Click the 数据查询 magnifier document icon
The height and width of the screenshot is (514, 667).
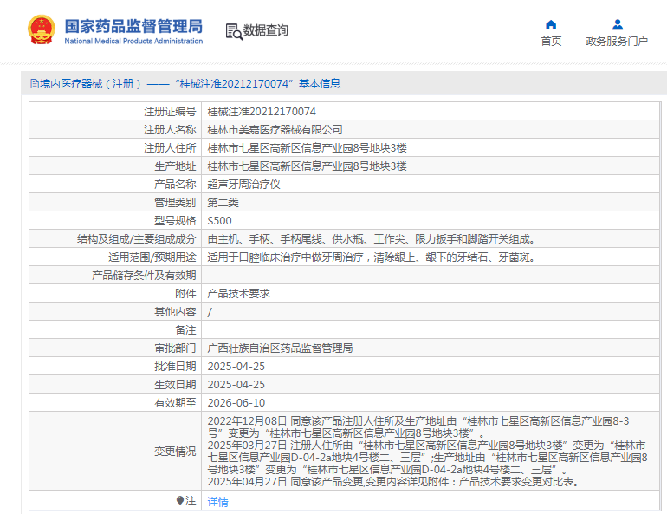click(233, 31)
